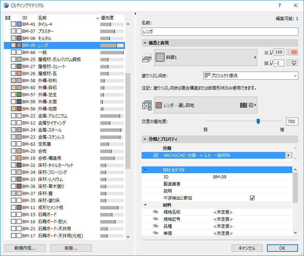Click the properties list scroll-down arrow

pyautogui.click(x=295, y=233)
